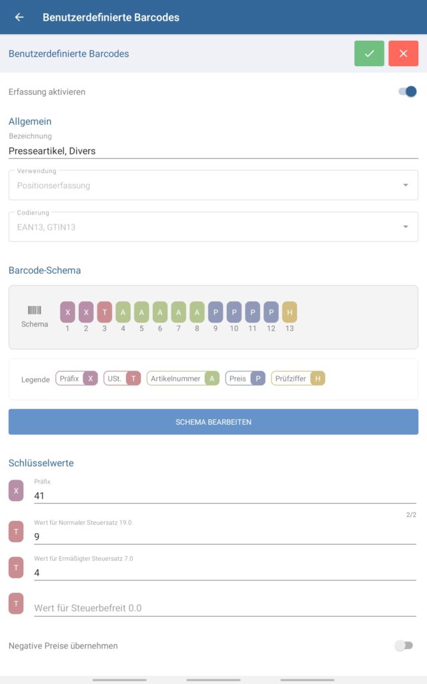
Task: Enable Negative Preise übernehmen switch
Action: tap(403, 645)
